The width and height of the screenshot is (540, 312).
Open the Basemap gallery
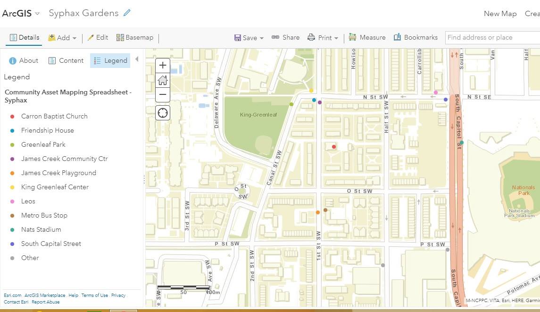coord(135,38)
